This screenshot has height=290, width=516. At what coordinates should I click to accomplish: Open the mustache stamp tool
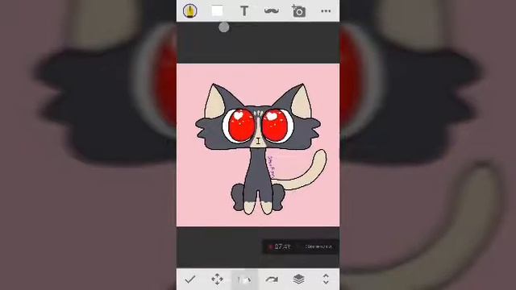click(x=272, y=10)
